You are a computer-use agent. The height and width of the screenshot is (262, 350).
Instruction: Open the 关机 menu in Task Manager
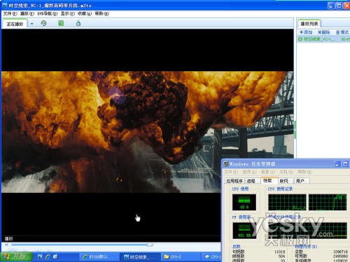click(x=286, y=172)
